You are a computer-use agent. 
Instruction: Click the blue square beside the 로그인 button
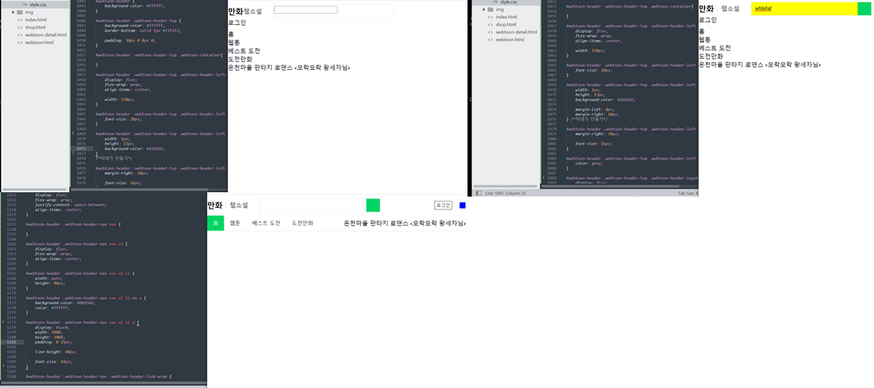tap(462, 205)
